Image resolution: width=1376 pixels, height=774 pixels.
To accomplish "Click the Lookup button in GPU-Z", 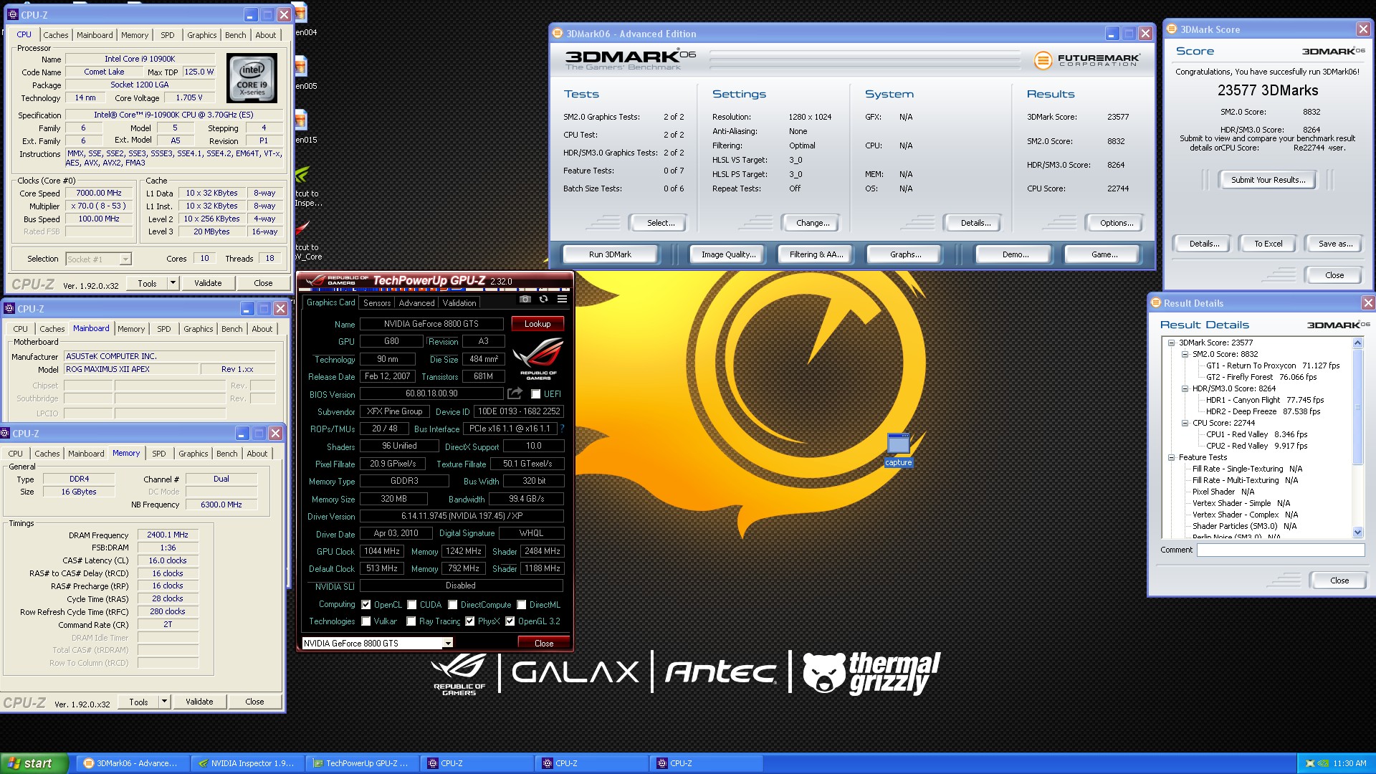I will 537,324.
